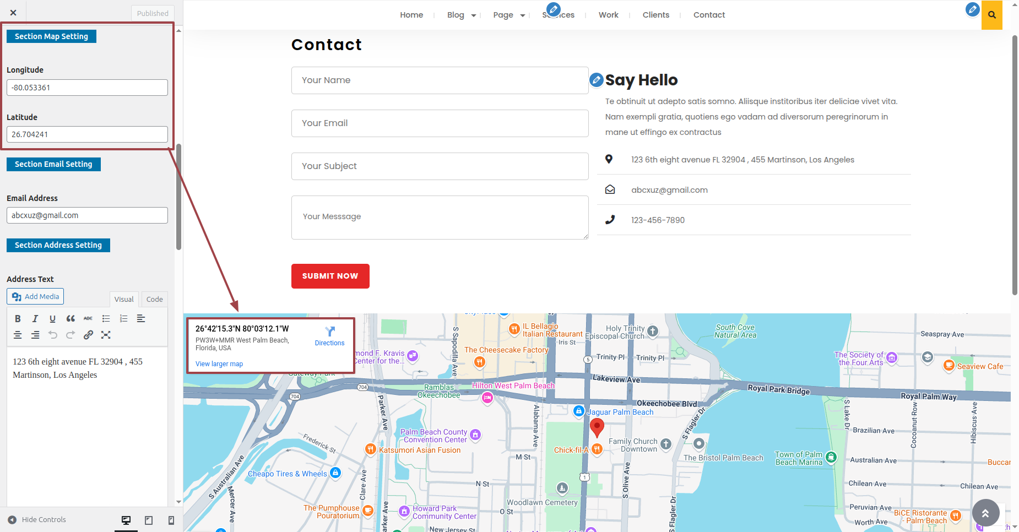The image size is (1019, 532).
Task: Click the Address Text editor content area
Action: (x=87, y=427)
